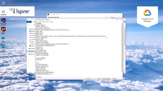Open Notepad's Help menu
The width and height of the screenshot is (163, 91).
pos(51,22)
